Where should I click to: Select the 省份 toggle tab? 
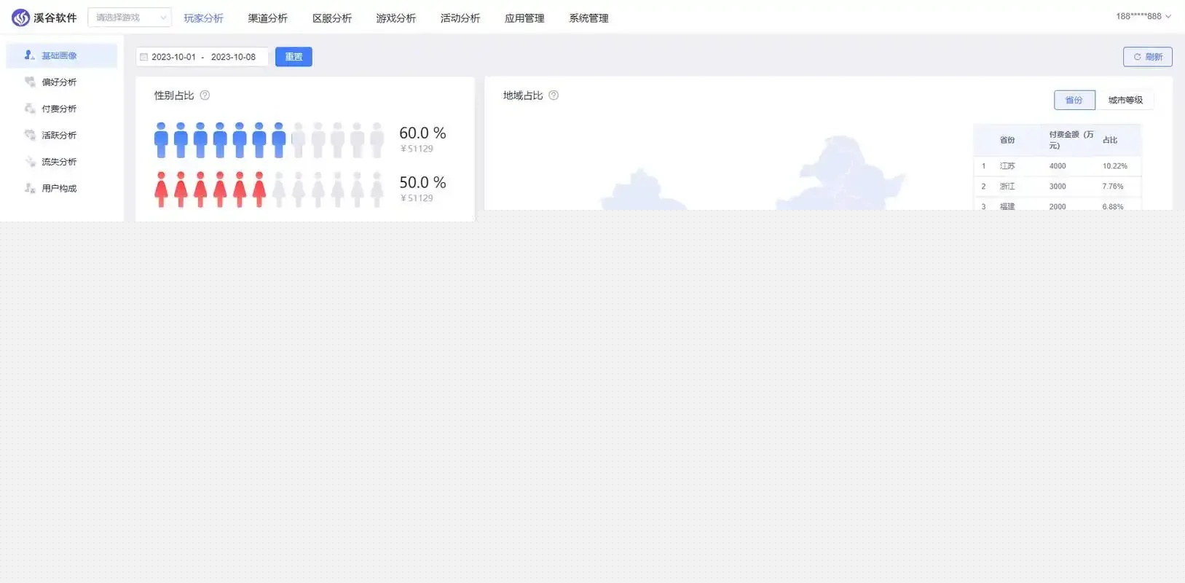pos(1074,100)
